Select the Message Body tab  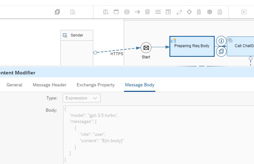(x=140, y=85)
